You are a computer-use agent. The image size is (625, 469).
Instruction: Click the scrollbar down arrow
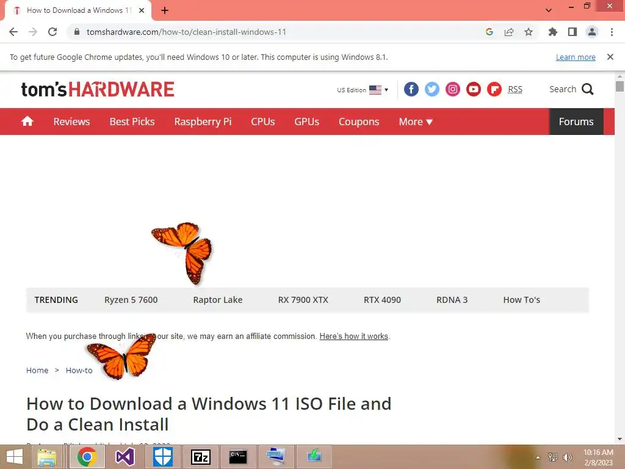620,439
